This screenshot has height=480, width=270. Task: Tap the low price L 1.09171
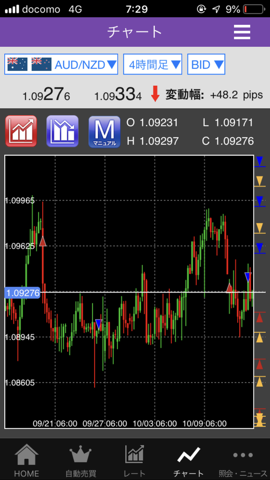tap(228, 123)
